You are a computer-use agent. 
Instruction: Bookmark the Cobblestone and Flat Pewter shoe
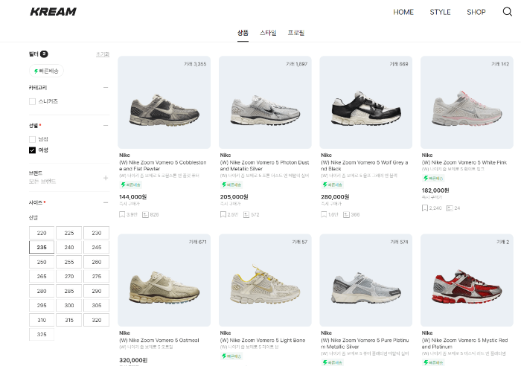122,214
